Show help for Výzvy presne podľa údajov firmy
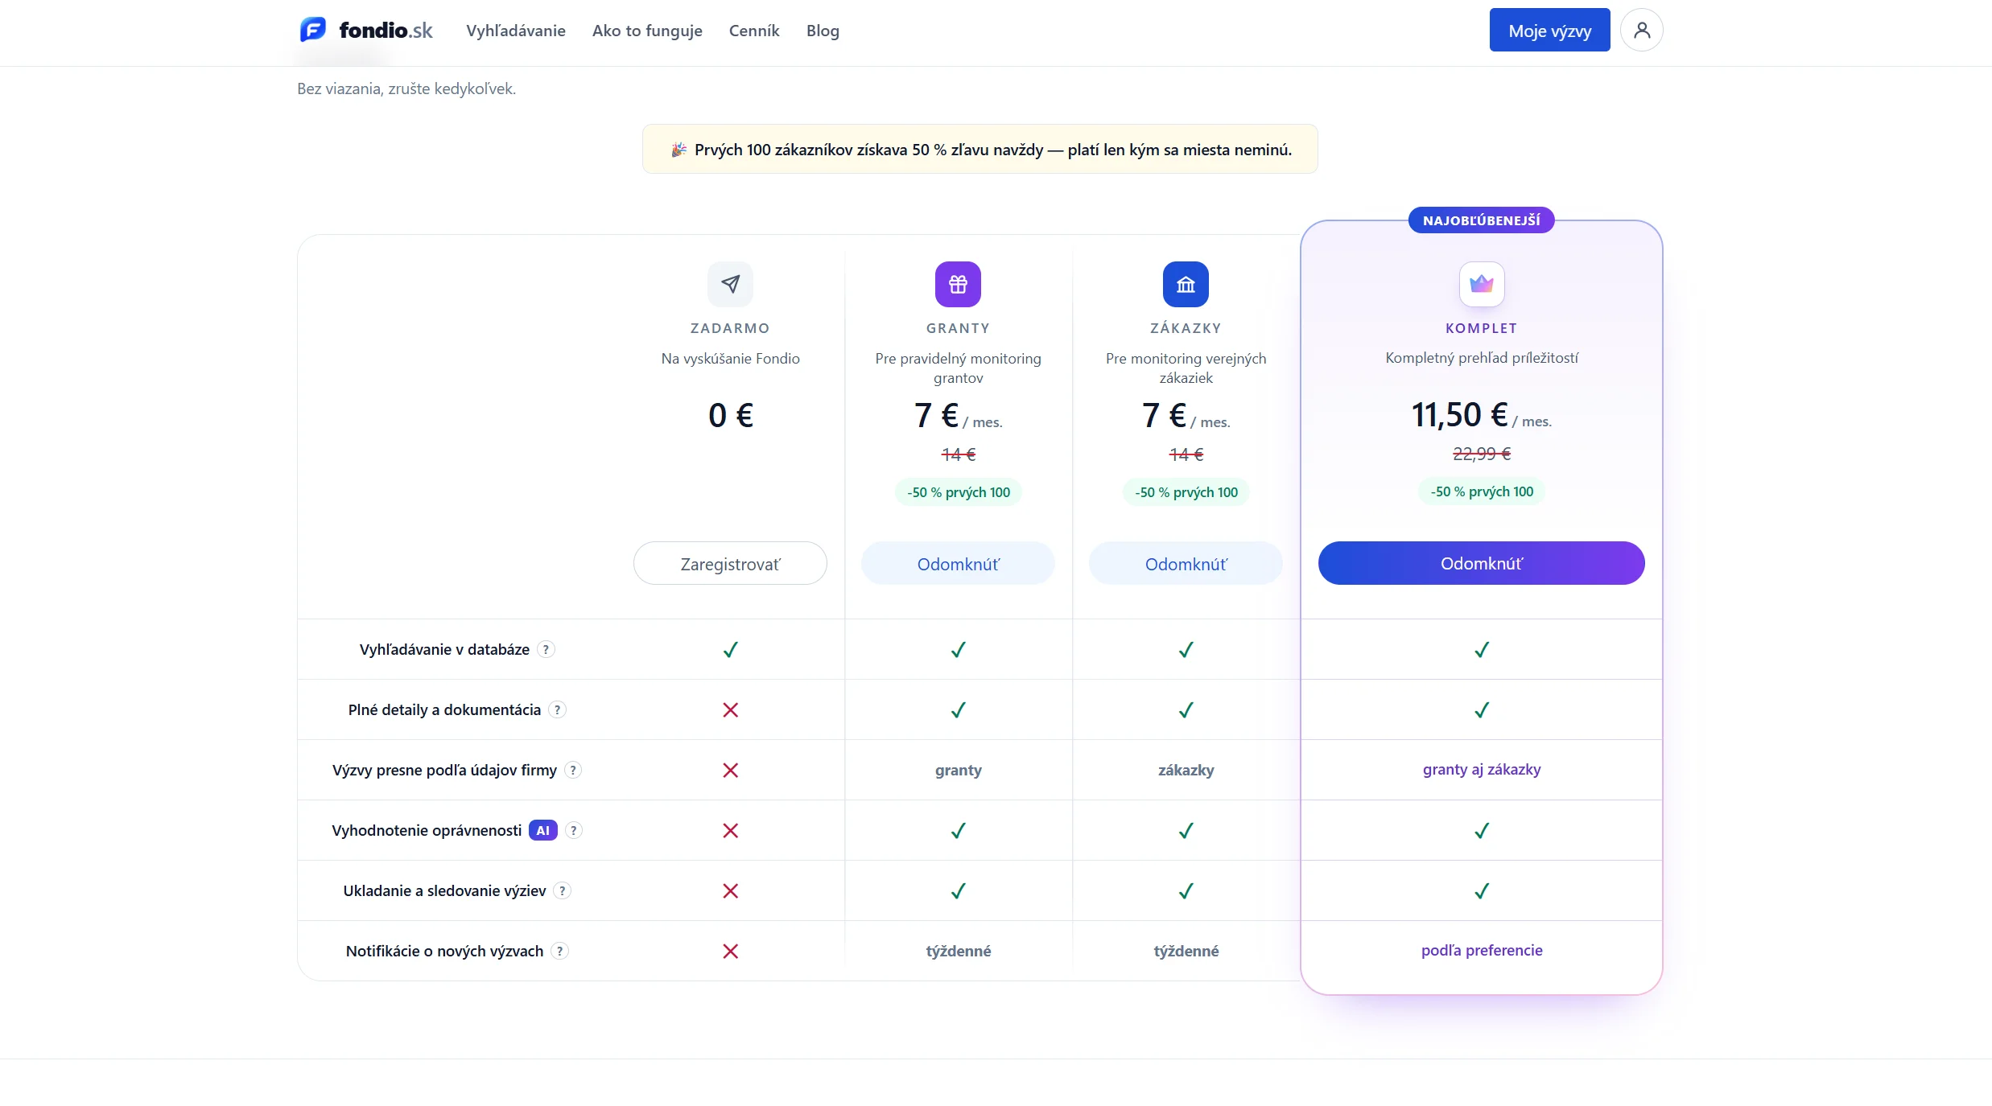Image resolution: width=1992 pixels, height=1106 pixels. [x=573, y=770]
